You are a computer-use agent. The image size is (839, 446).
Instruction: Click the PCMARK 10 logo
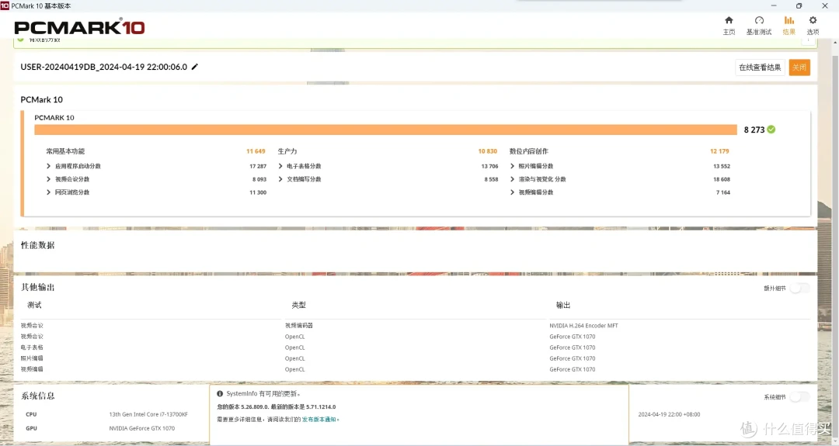click(79, 27)
